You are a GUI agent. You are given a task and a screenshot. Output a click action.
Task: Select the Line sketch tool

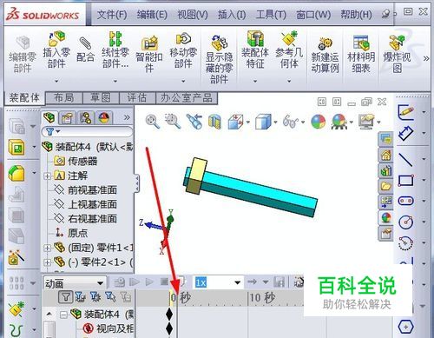405,160
